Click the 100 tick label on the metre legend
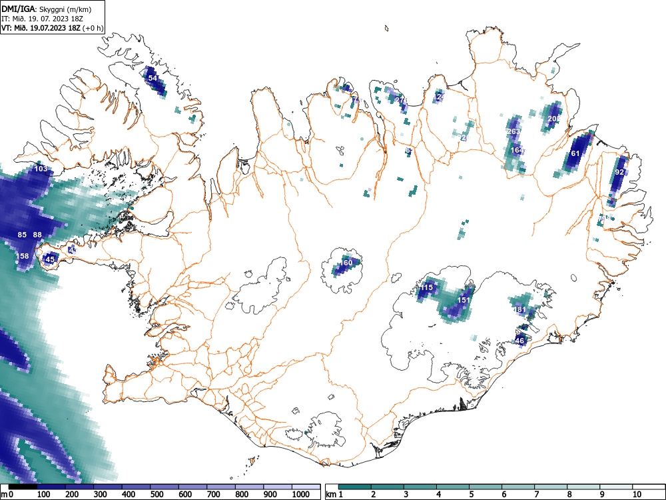 pos(44,494)
